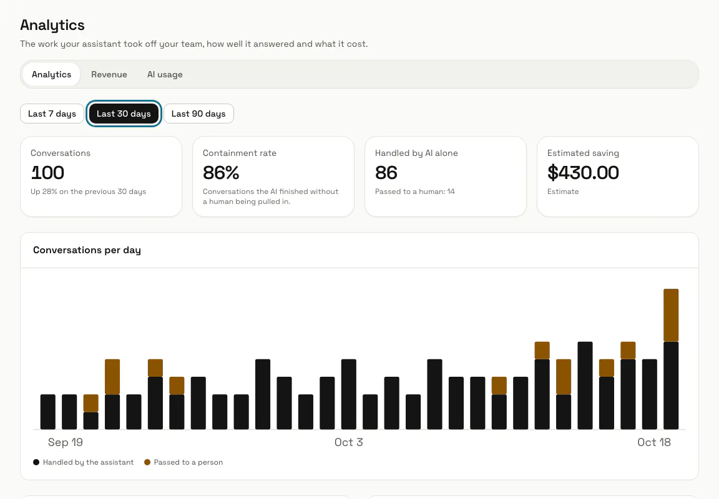Click the bar above the Oct 3 label
Image resolution: width=719 pixels, height=499 pixels.
348,394
